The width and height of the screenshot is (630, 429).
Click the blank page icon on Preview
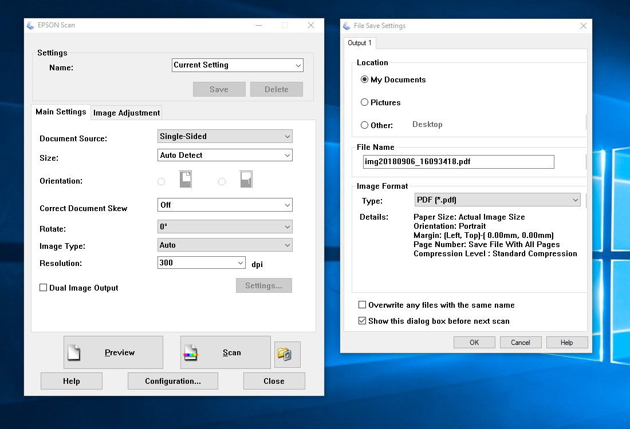point(74,352)
